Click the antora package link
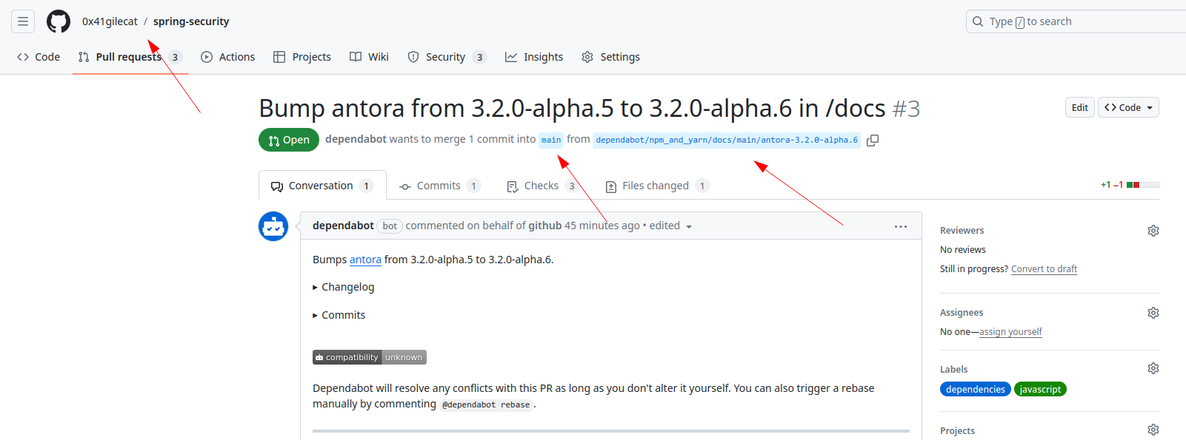Viewport: 1186px width, 440px height. 365,260
